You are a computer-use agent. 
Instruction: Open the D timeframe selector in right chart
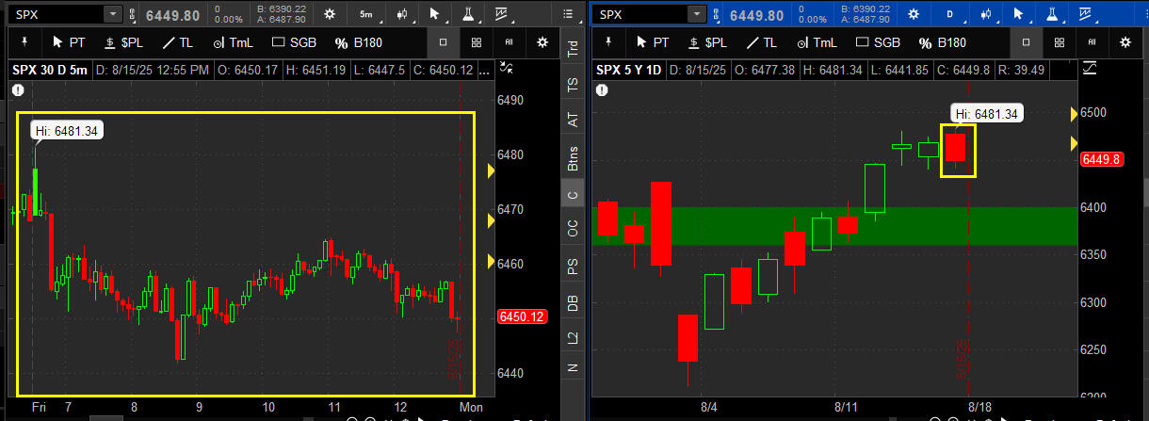pos(950,14)
